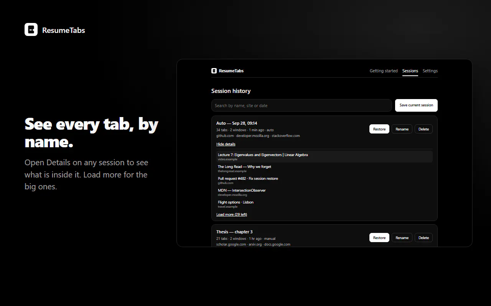Switch to the Sessions tab

point(410,71)
